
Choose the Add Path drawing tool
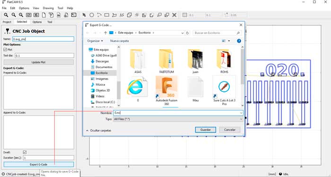click(x=122, y=15)
